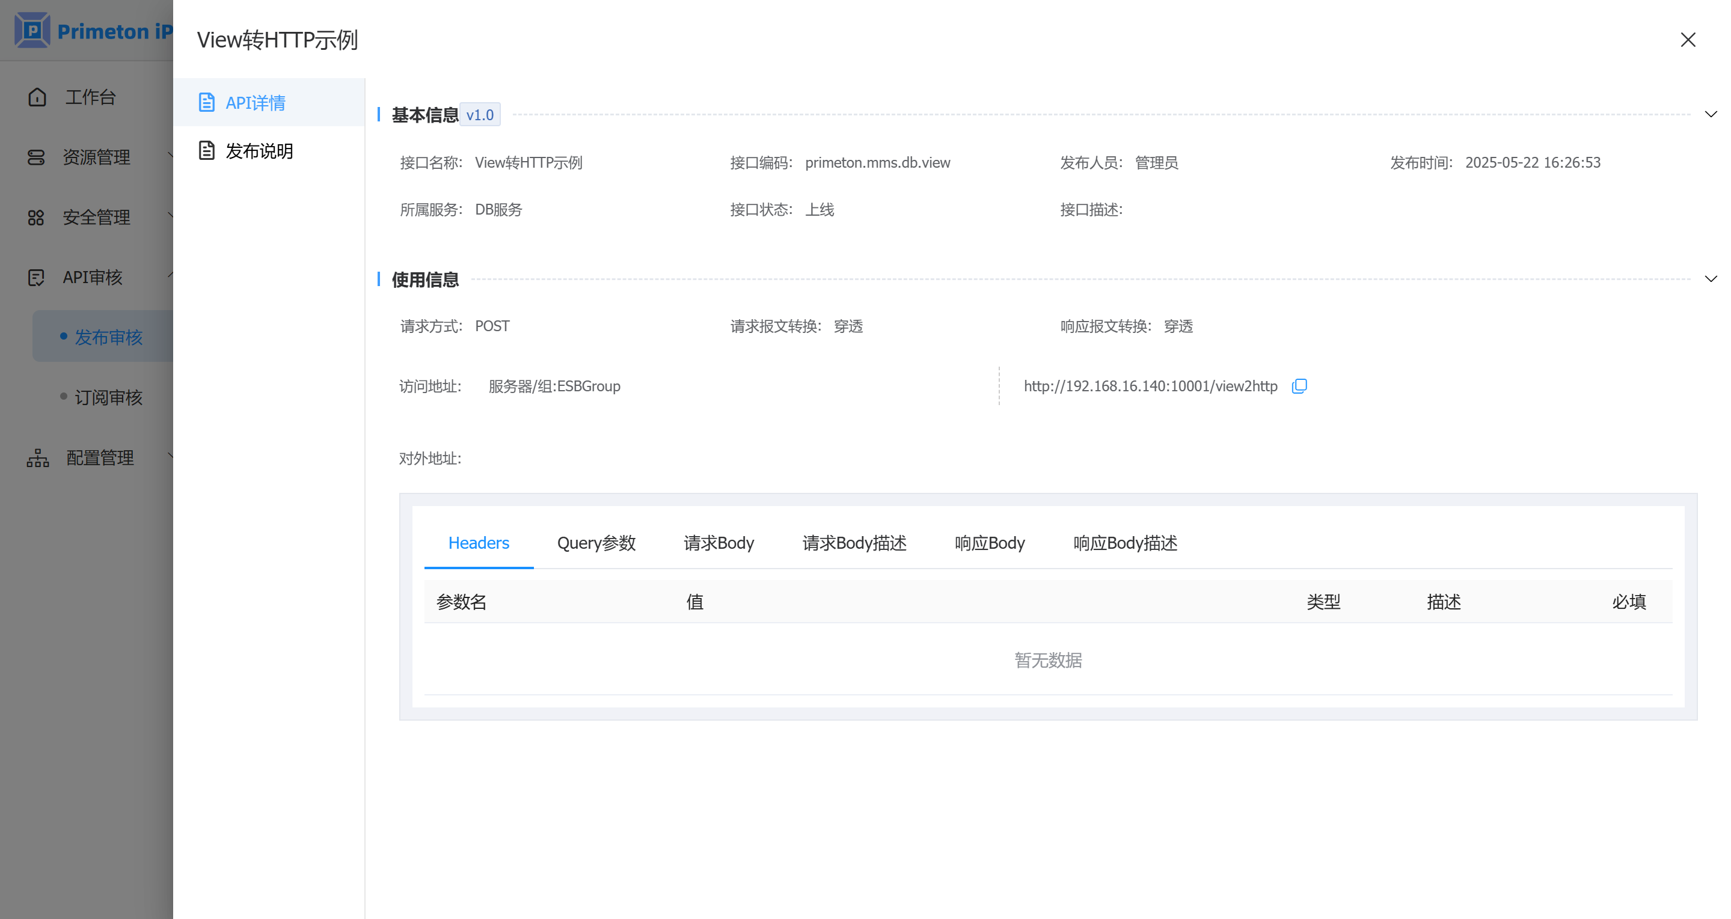
Task: Open 发布说明 in the side panel
Action: pos(259,151)
